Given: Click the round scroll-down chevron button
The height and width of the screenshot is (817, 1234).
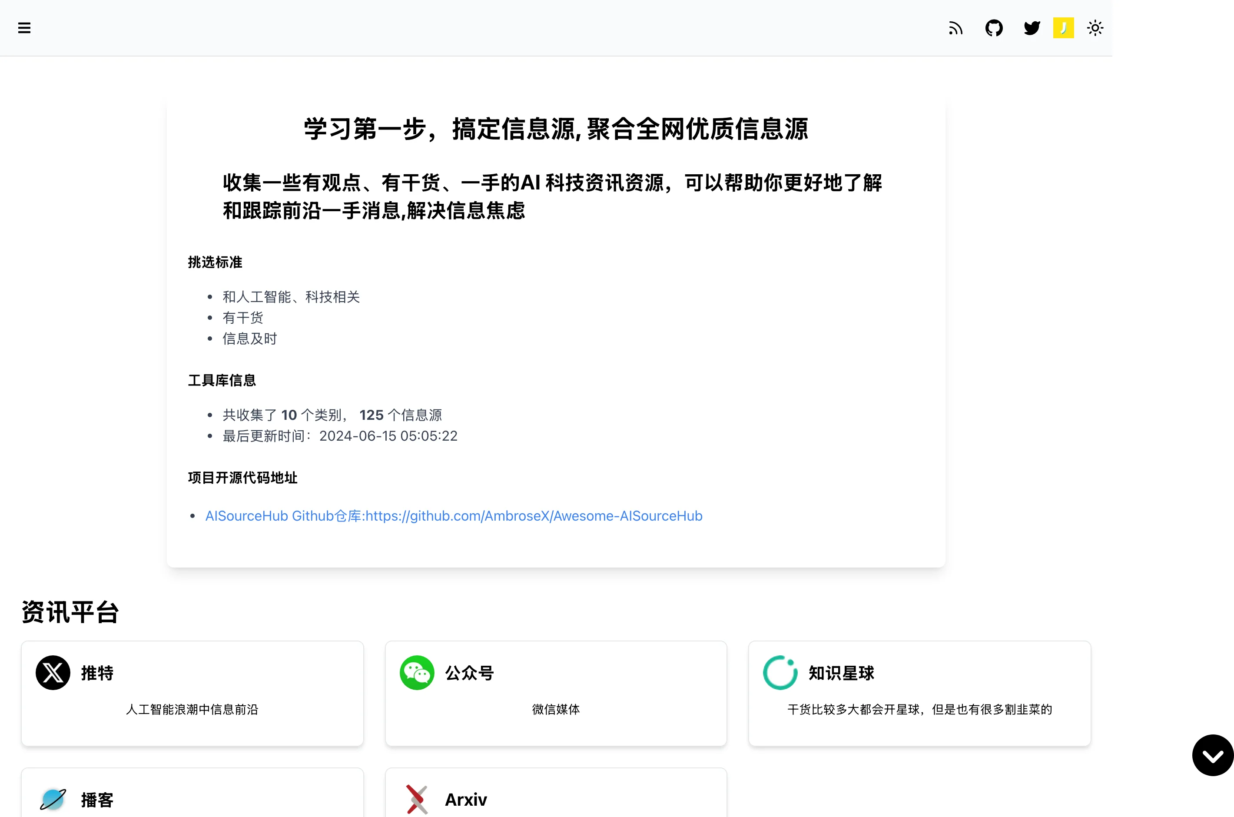Looking at the screenshot, I should click(x=1213, y=755).
